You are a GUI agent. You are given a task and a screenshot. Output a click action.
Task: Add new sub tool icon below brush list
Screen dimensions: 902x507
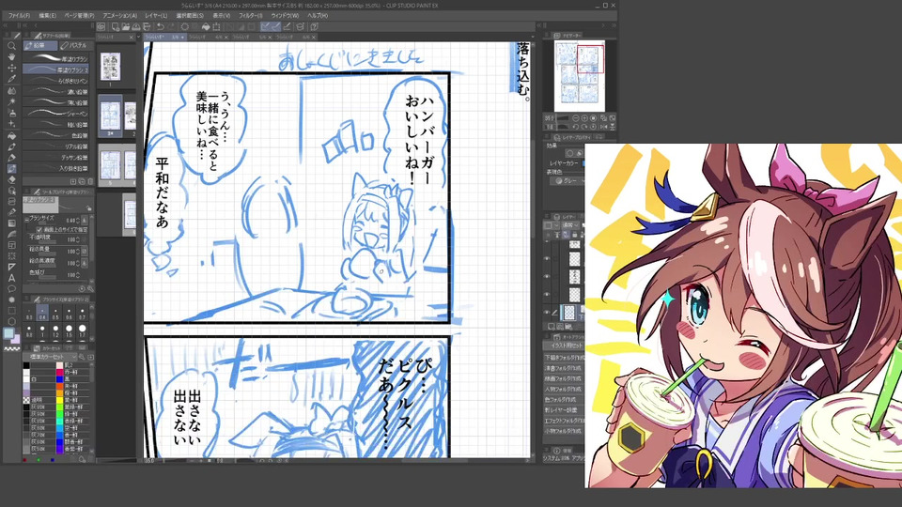[73, 181]
